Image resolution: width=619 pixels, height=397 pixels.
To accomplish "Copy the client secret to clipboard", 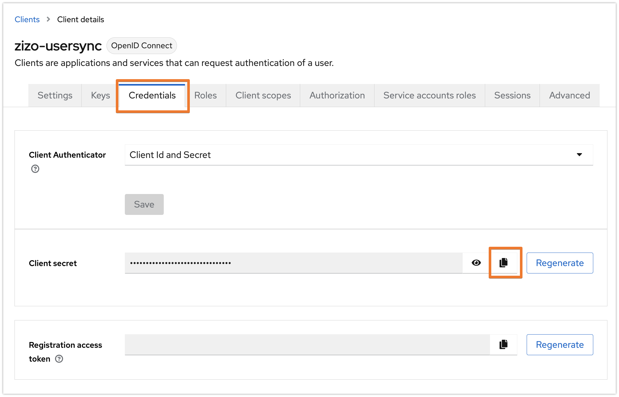I will tap(504, 263).
